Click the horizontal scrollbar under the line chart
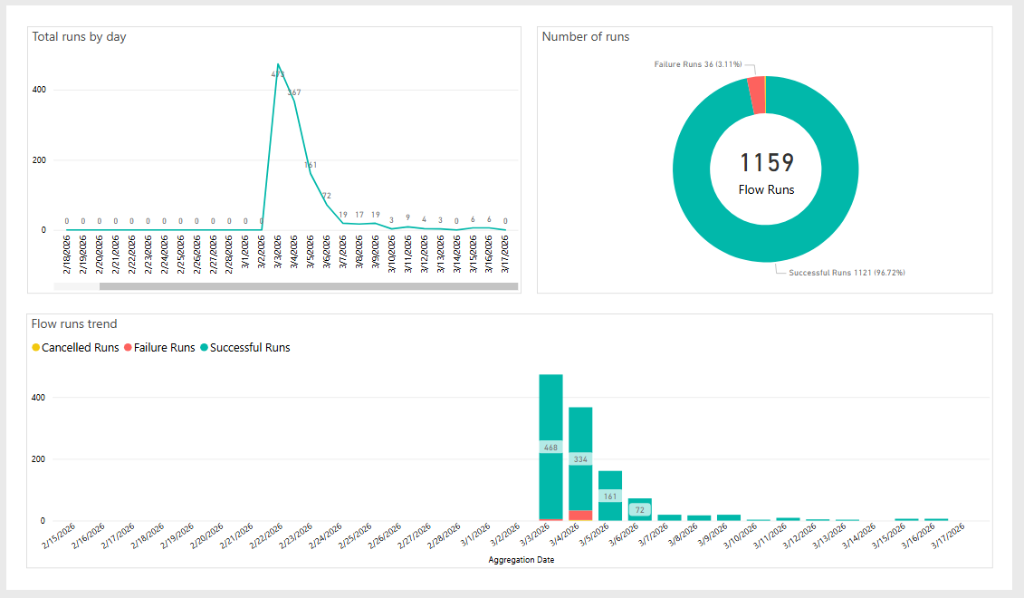Screen dimensions: 1024x598 pos(308,286)
